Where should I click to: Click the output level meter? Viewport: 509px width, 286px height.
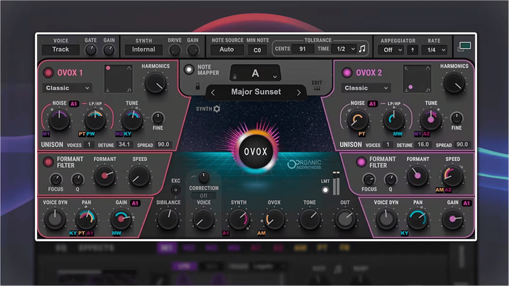coord(336,183)
